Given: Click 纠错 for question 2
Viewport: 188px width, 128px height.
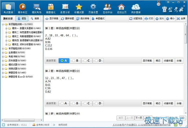Looking at the screenshot, I should 179,103.
